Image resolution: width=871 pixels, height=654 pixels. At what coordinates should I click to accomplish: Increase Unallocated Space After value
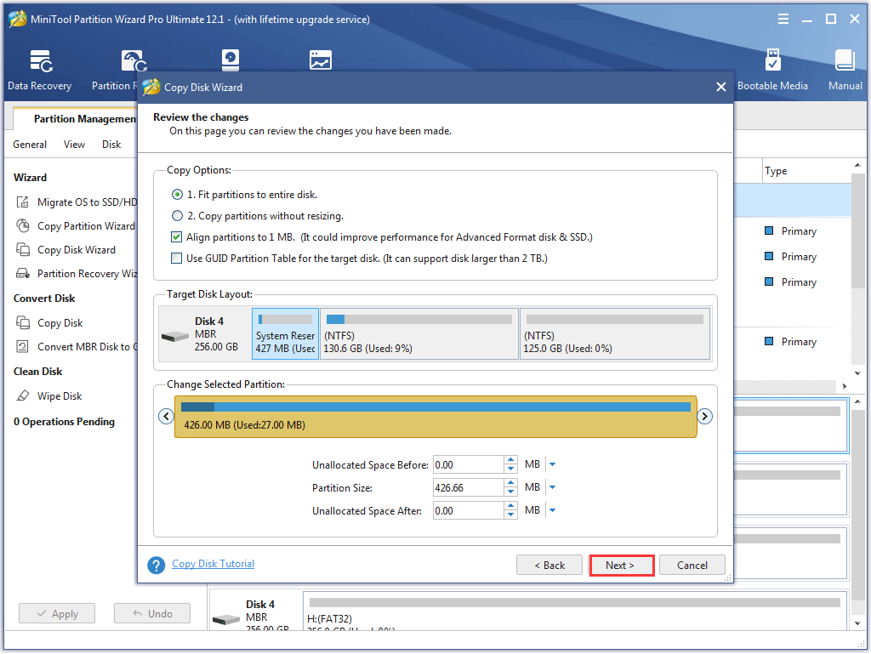click(510, 506)
